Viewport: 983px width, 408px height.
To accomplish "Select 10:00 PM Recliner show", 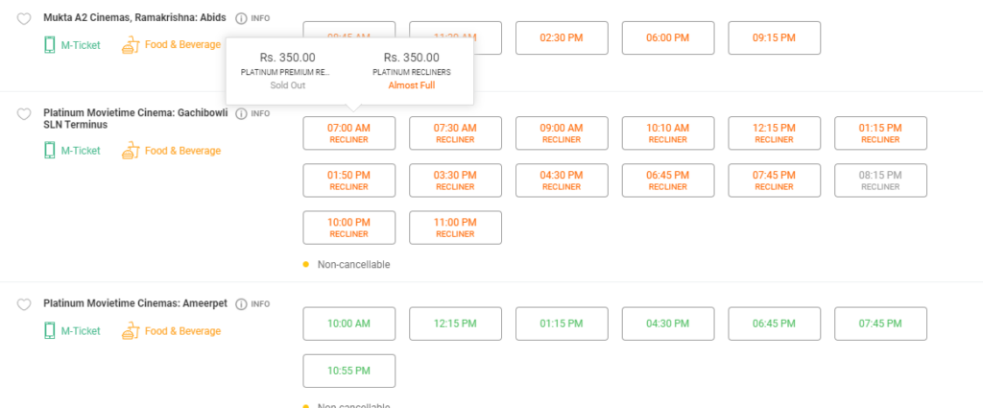I will pyautogui.click(x=349, y=228).
